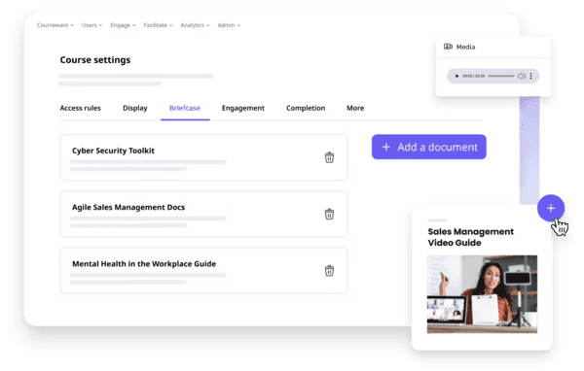Click the round purple plus button

point(551,208)
